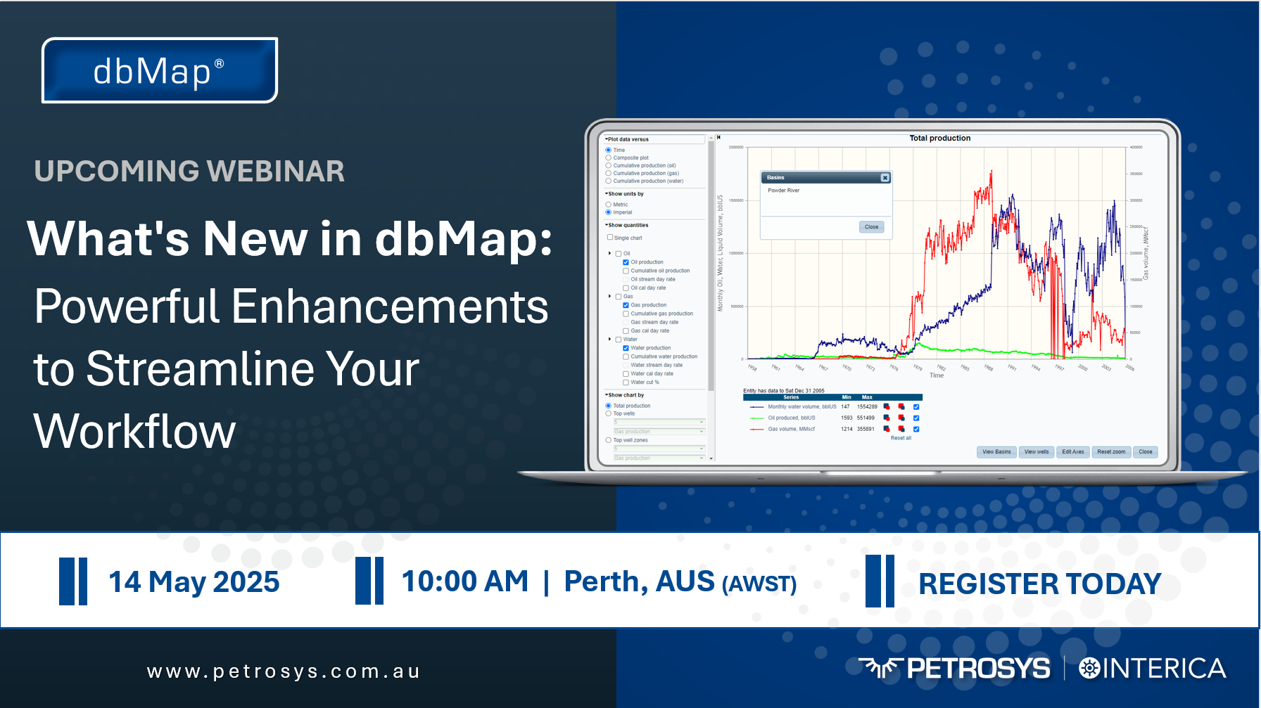The width and height of the screenshot is (1261, 708).
Task: Click the first order icon in the Oil produced row
Action: [887, 418]
